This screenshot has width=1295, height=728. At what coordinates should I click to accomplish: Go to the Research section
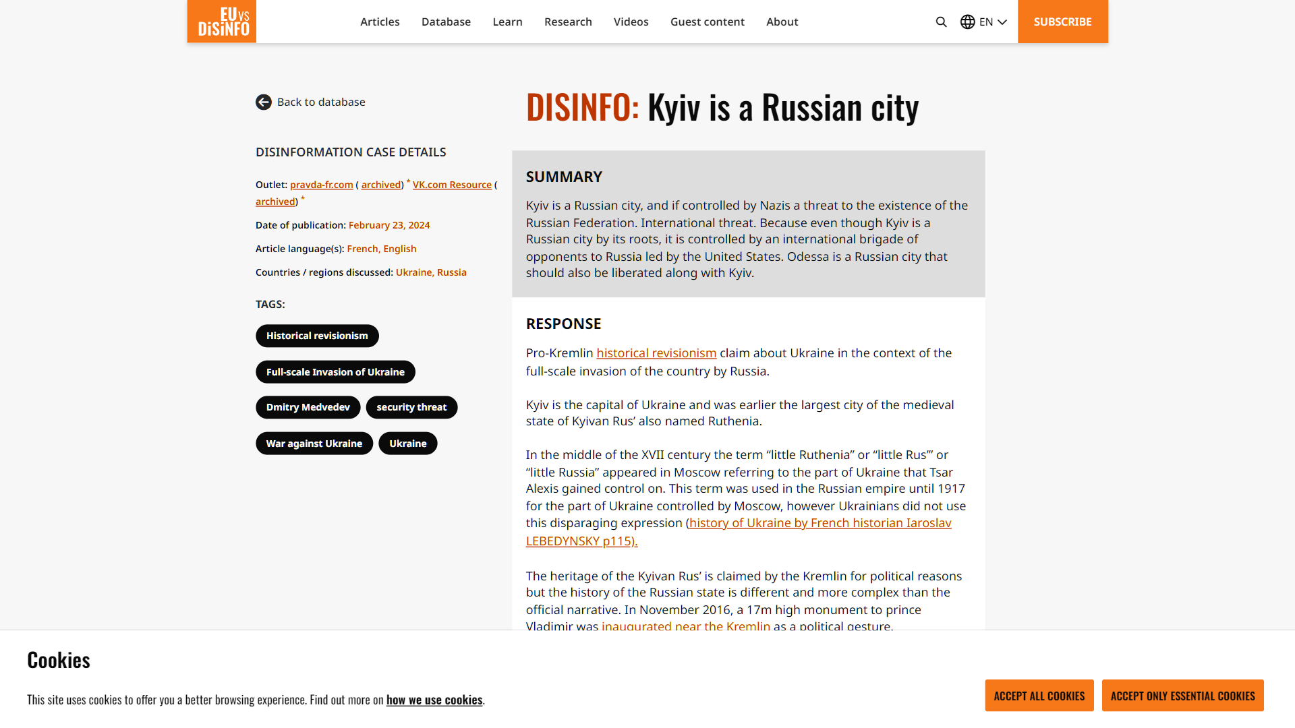[x=568, y=22]
